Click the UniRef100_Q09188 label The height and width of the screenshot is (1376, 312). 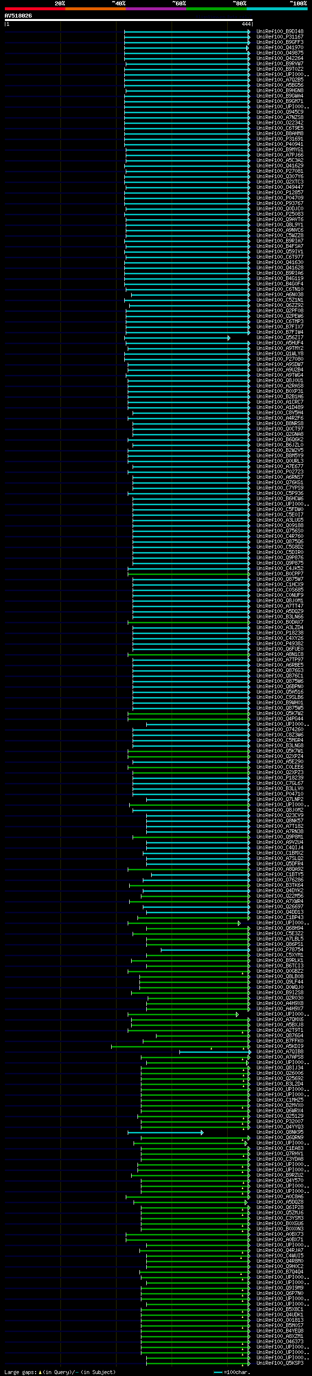tap(280, 526)
